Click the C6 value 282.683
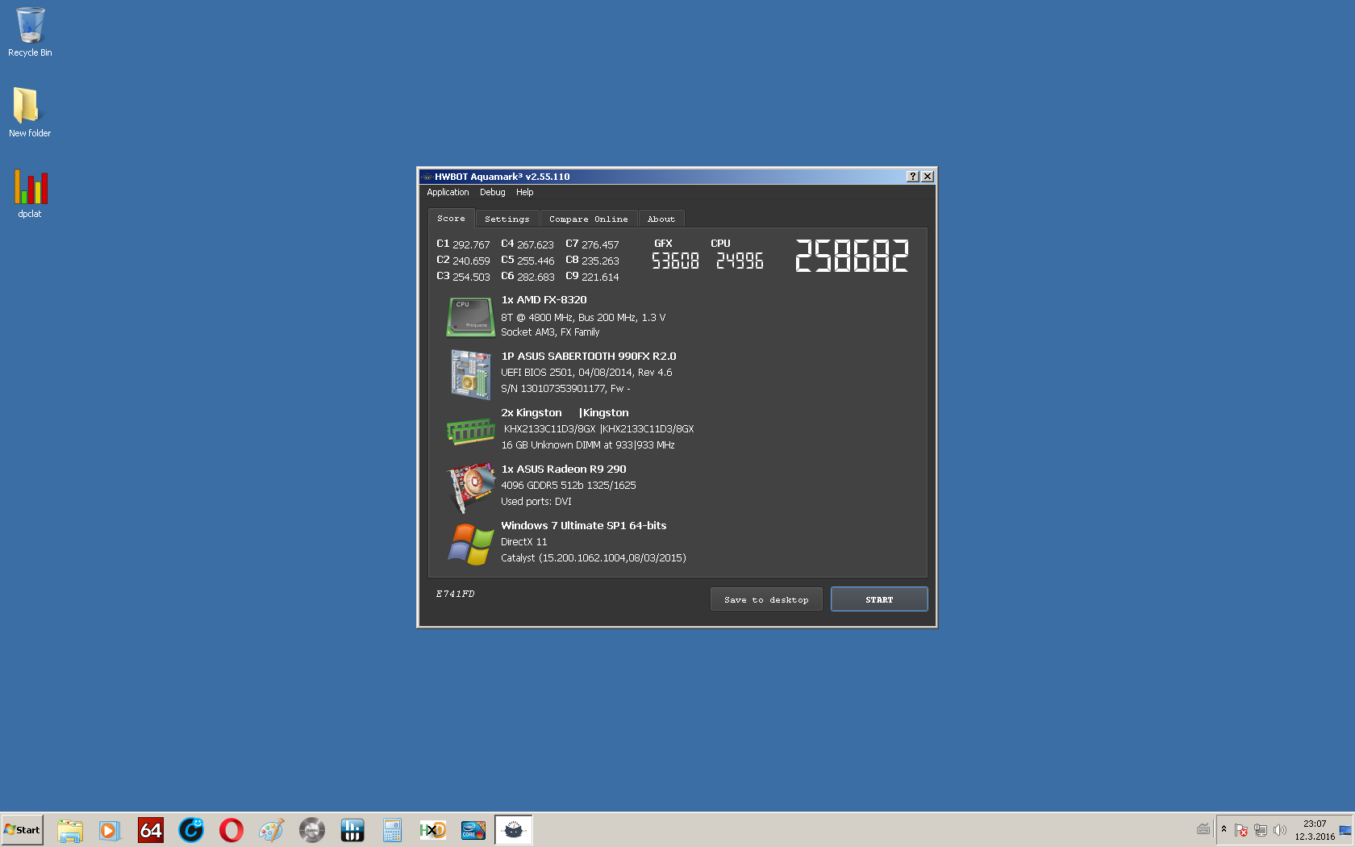Image resolution: width=1355 pixels, height=847 pixels. (x=536, y=277)
